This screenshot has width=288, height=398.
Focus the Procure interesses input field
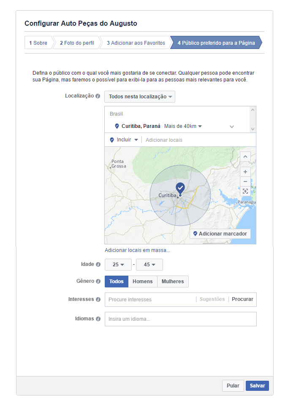[151, 300]
